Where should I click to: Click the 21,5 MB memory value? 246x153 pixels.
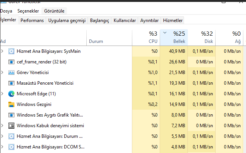point(177,73)
